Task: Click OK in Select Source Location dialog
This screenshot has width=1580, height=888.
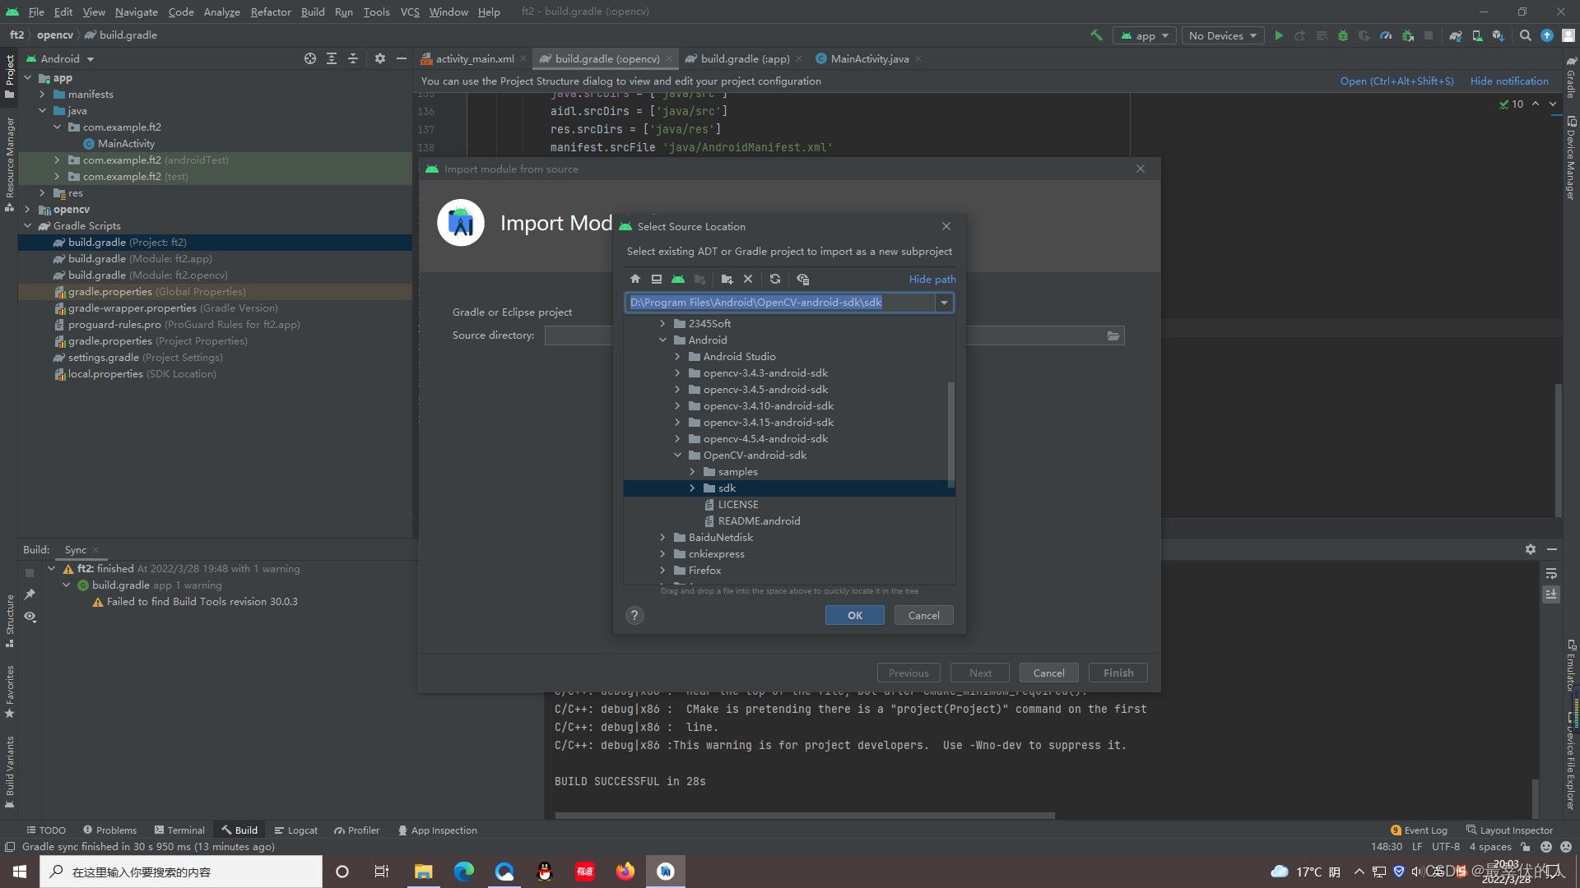Action: 854,616
